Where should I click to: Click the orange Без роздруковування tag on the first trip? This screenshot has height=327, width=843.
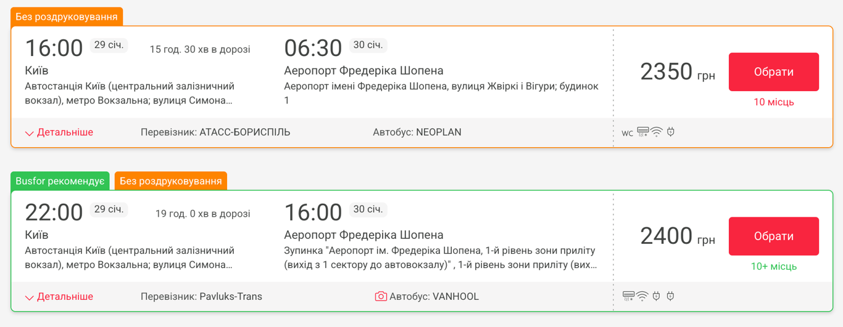click(67, 17)
